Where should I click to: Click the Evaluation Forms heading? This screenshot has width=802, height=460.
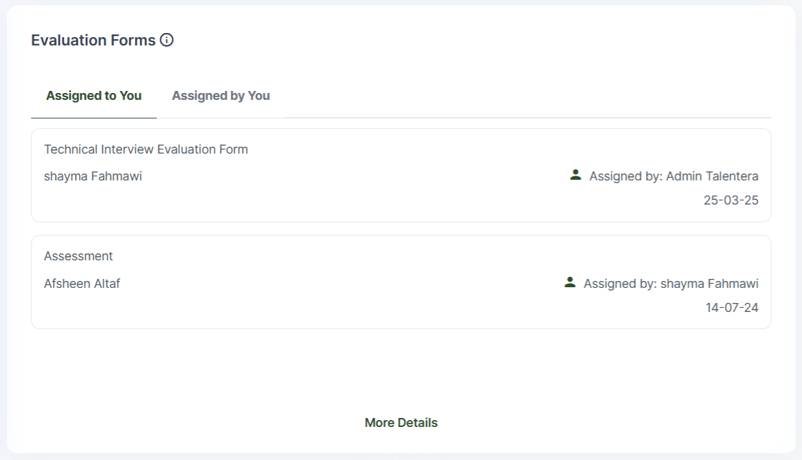(x=93, y=40)
